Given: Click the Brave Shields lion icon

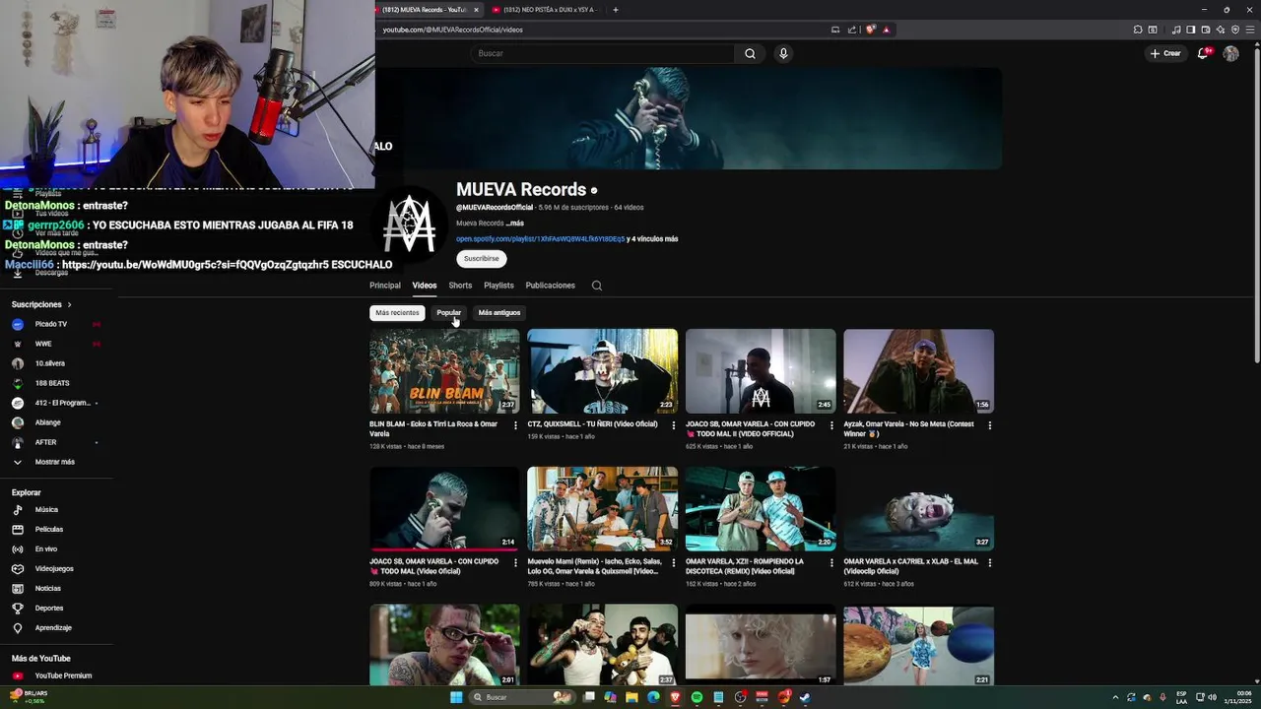Looking at the screenshot, I should (870, 30).
